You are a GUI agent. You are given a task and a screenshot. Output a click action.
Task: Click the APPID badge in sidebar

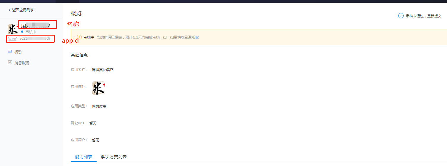12,39
